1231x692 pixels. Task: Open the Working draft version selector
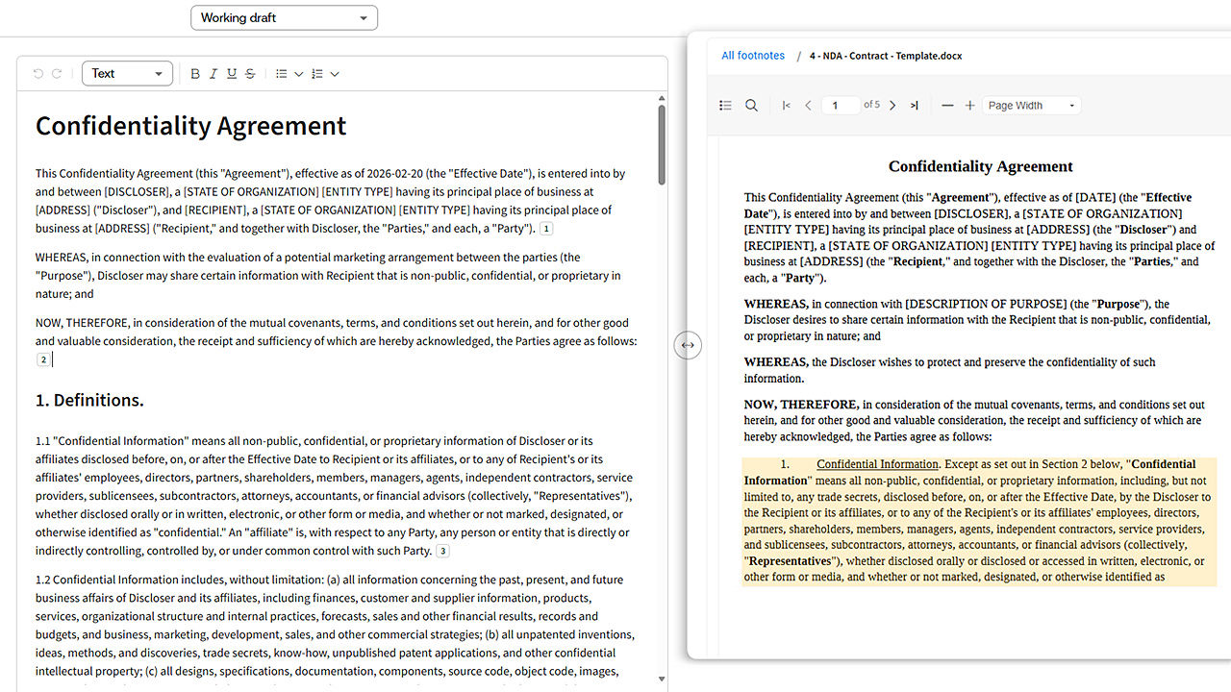284,17
